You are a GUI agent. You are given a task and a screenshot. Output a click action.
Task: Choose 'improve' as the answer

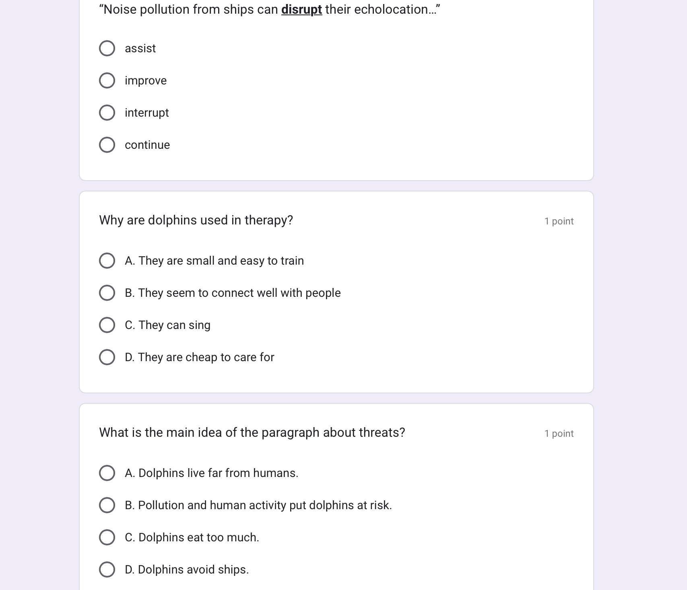tap(107, 80)
